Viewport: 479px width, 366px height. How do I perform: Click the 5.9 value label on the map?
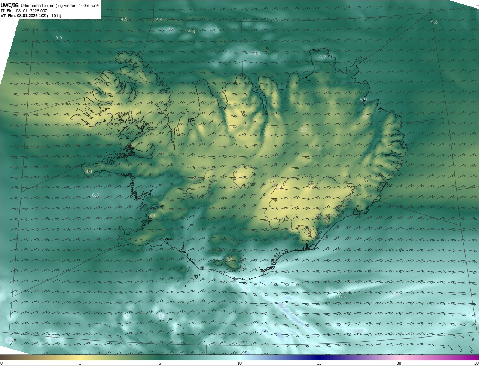[363, 100]
